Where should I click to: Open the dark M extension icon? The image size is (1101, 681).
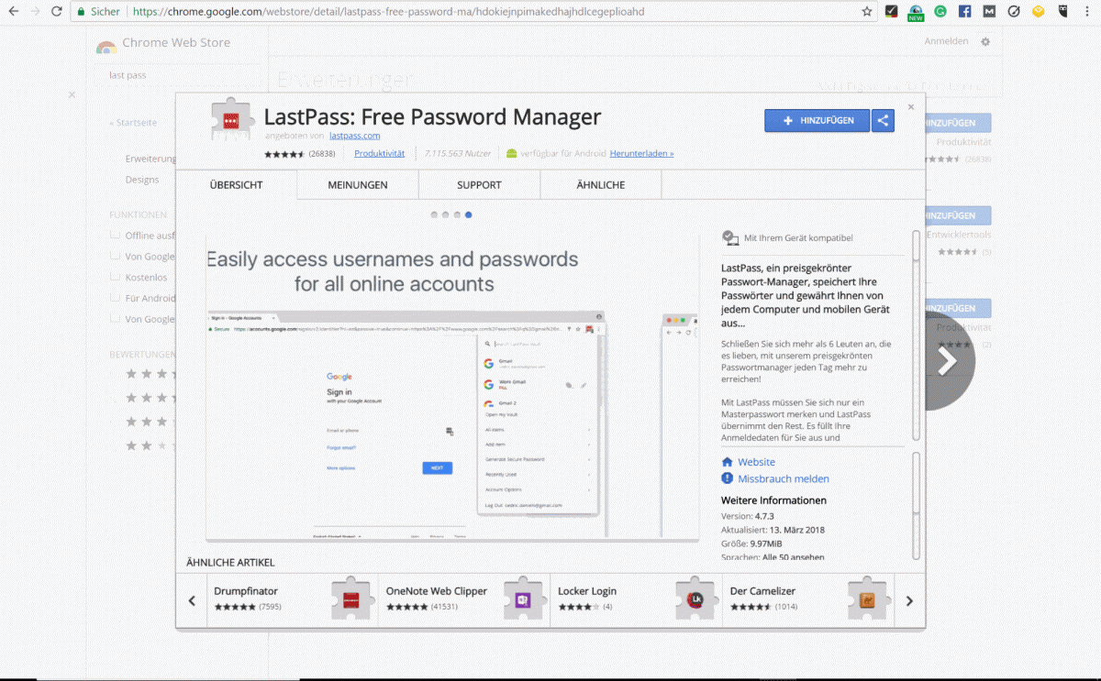pos(989,12)
